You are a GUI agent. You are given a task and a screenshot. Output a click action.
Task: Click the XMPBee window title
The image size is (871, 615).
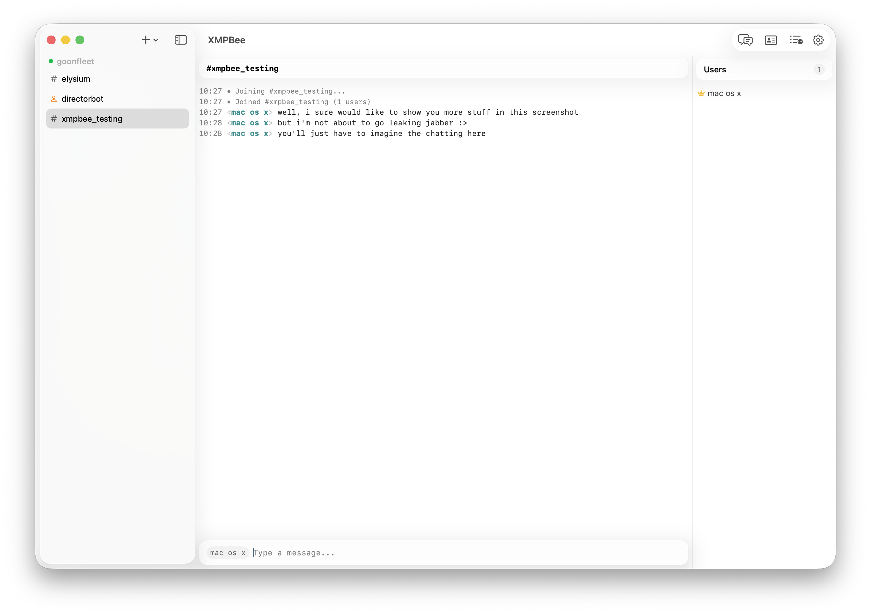pyautogui.click(x=226, y=40)
